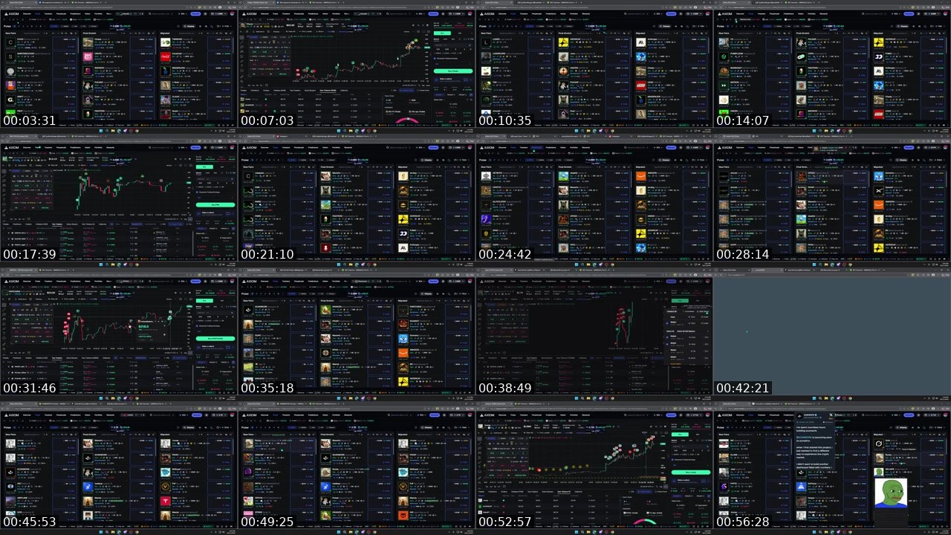Image resolution: width=951 pixels, height=535 pixels.
Task: Select the frame stamped 00:14:07
Action: point(832,67)
